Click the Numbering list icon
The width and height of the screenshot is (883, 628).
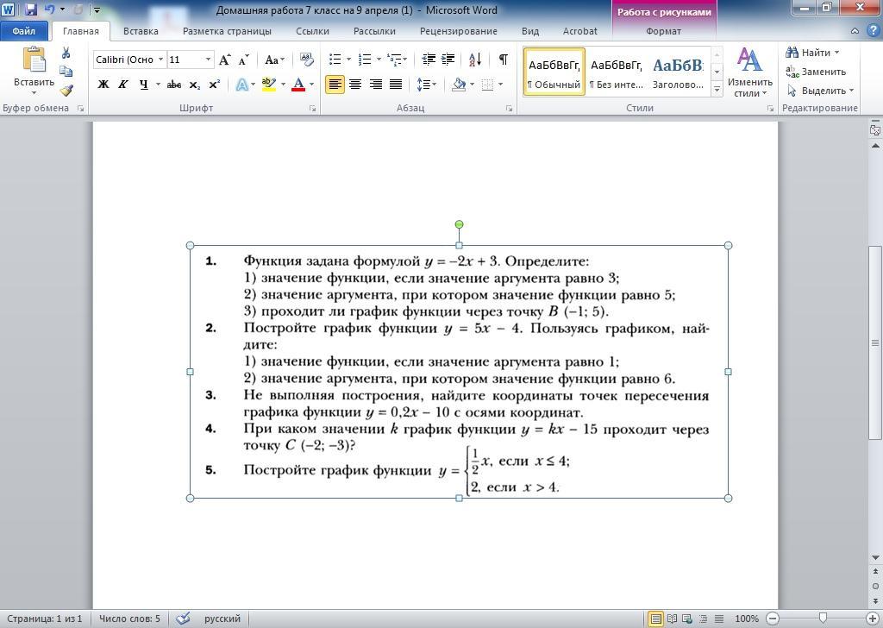point(365,60)
